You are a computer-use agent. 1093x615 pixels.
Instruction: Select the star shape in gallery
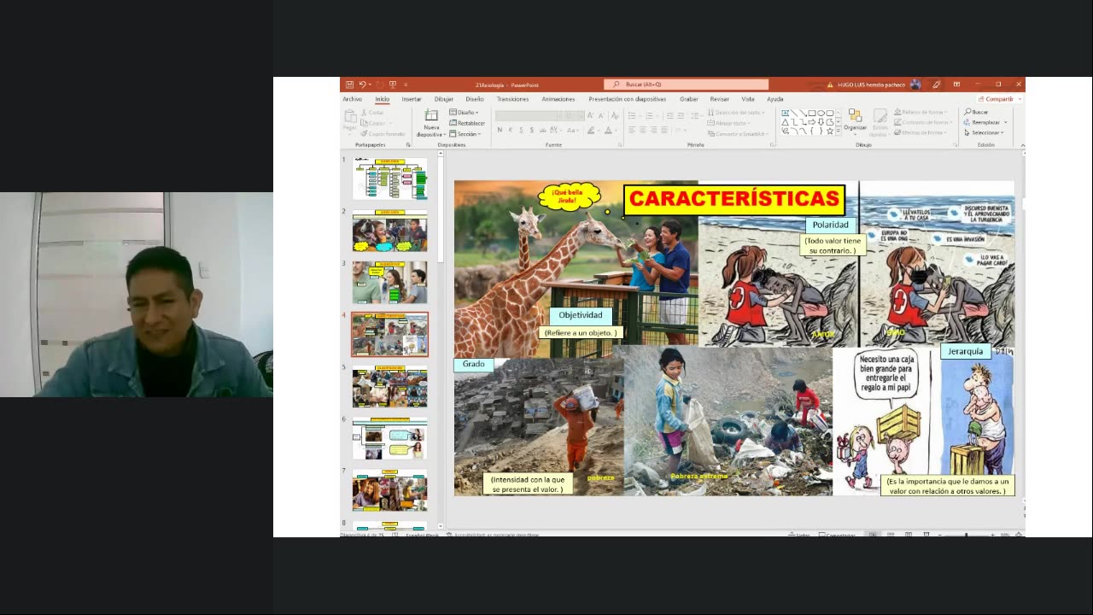[829, 132]
